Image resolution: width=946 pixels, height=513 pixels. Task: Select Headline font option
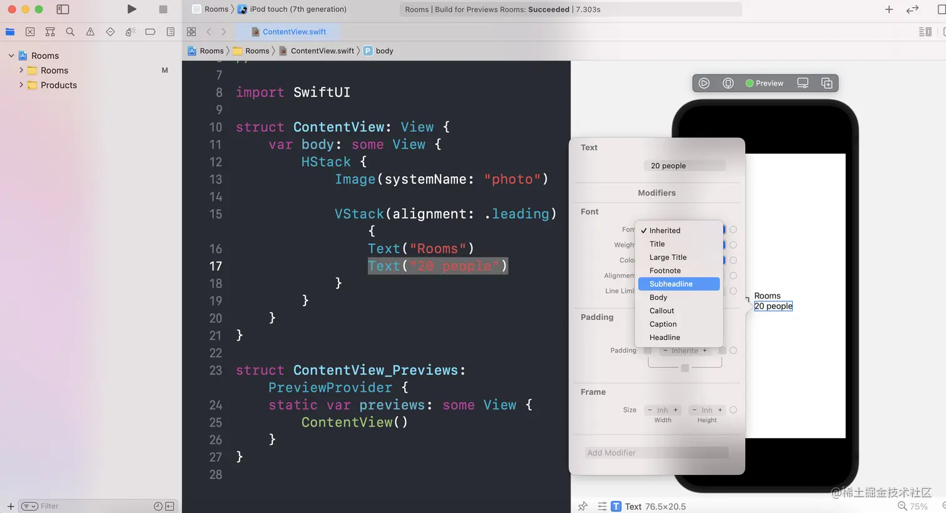point(679,337)
